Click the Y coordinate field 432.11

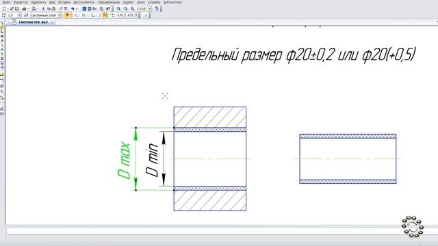132,15
